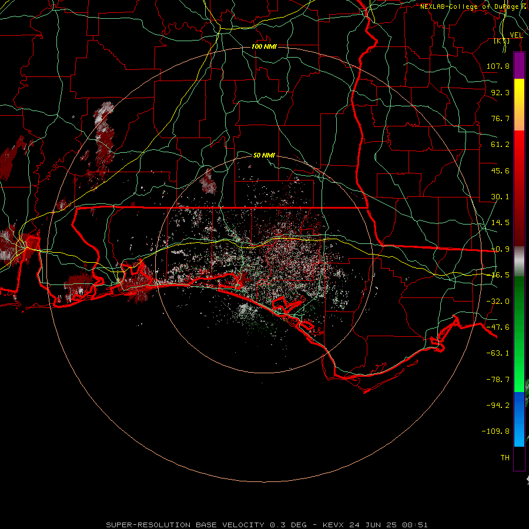Click the gray near-zero segment of color bar
This screenshot has width=529, height=529.
pyautogui.click(x=519, y=261)
